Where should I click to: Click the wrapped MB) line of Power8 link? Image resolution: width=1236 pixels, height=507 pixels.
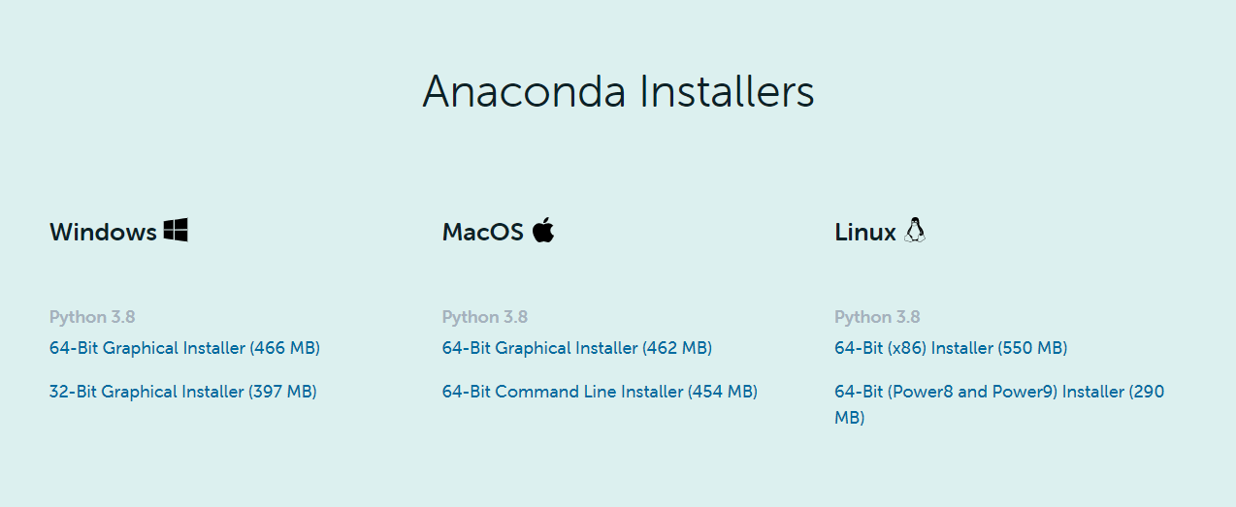coord(849,418)
